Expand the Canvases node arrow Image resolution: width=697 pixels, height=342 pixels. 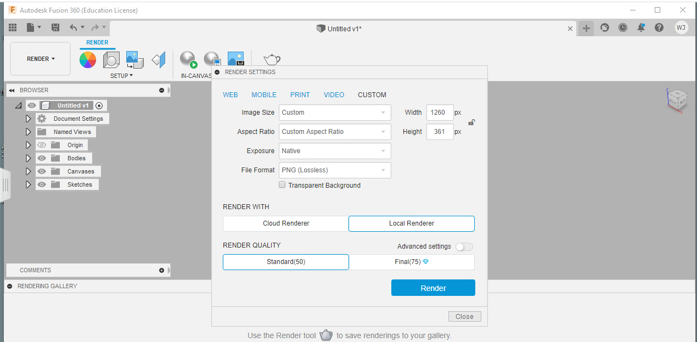29,171
